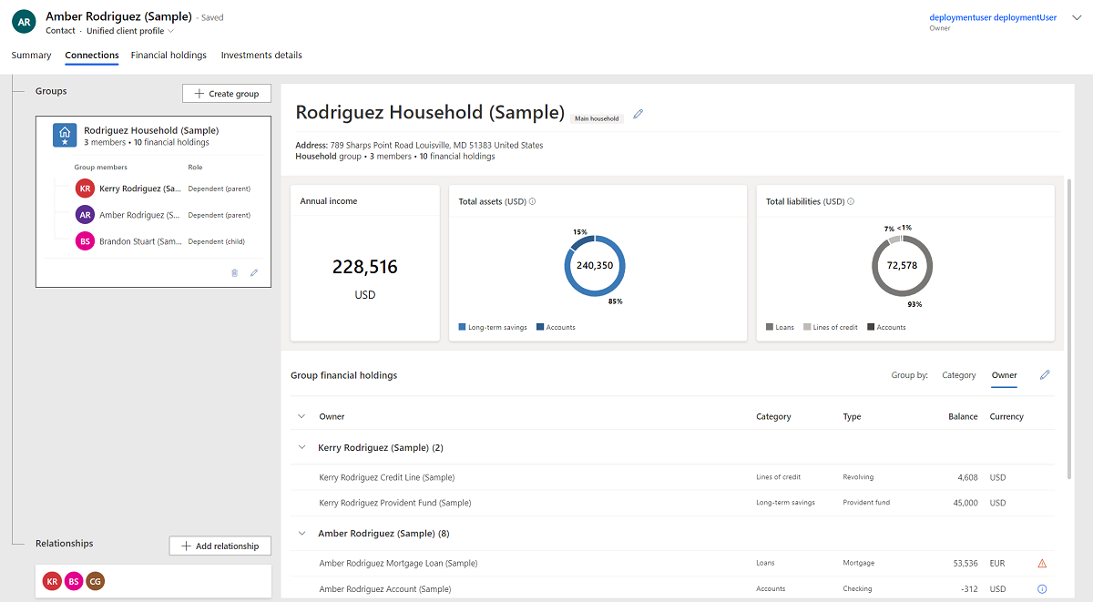Show info for Total liabilities (USD)
The image size is (1093, 602).
tap(851, 201)
